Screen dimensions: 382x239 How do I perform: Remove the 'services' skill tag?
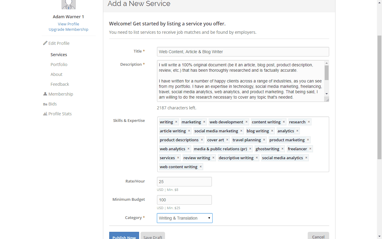[x=178, y=158]
